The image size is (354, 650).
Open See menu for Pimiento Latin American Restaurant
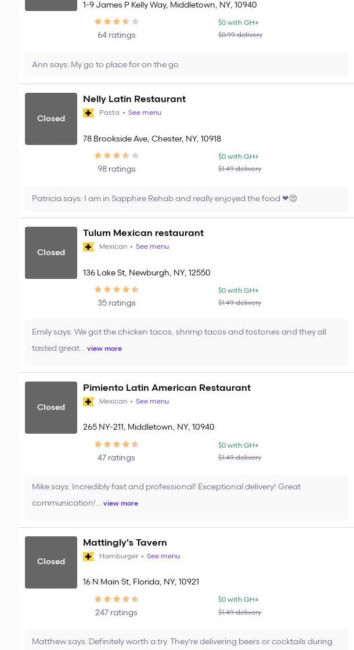point(152,401)
